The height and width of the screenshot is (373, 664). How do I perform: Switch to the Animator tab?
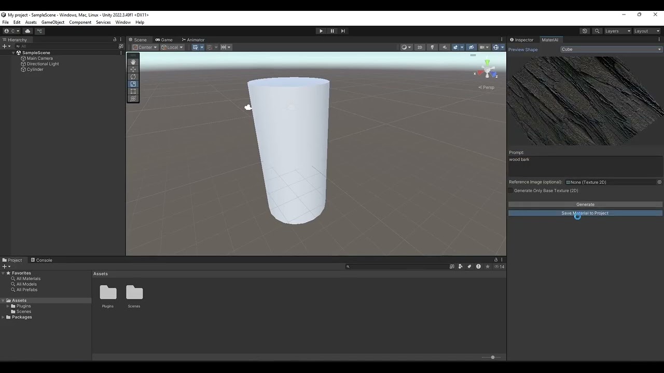193,40
